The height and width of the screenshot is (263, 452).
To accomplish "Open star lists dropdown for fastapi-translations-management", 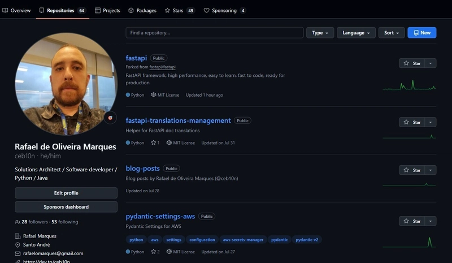I will click(431, 122).
